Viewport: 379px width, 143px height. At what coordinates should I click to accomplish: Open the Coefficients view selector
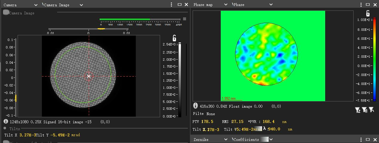click(271, 139)
